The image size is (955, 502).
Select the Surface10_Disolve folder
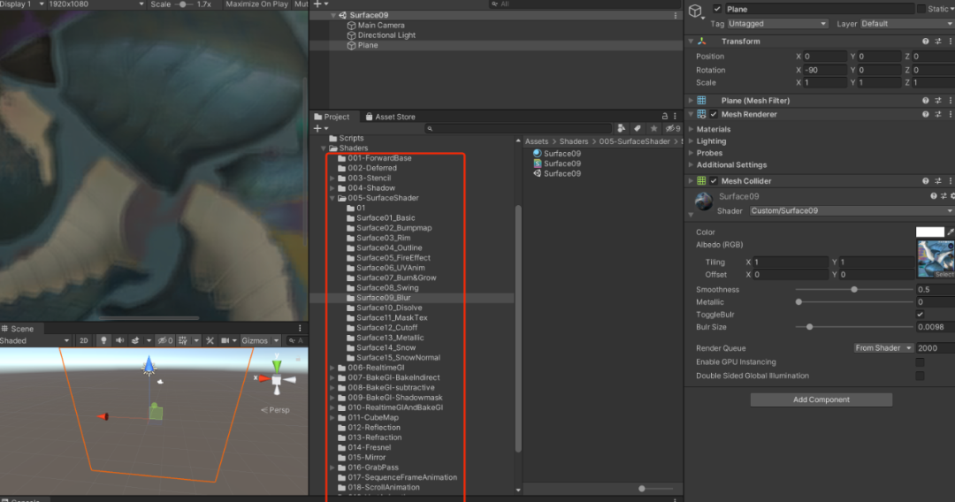(388, 308)
